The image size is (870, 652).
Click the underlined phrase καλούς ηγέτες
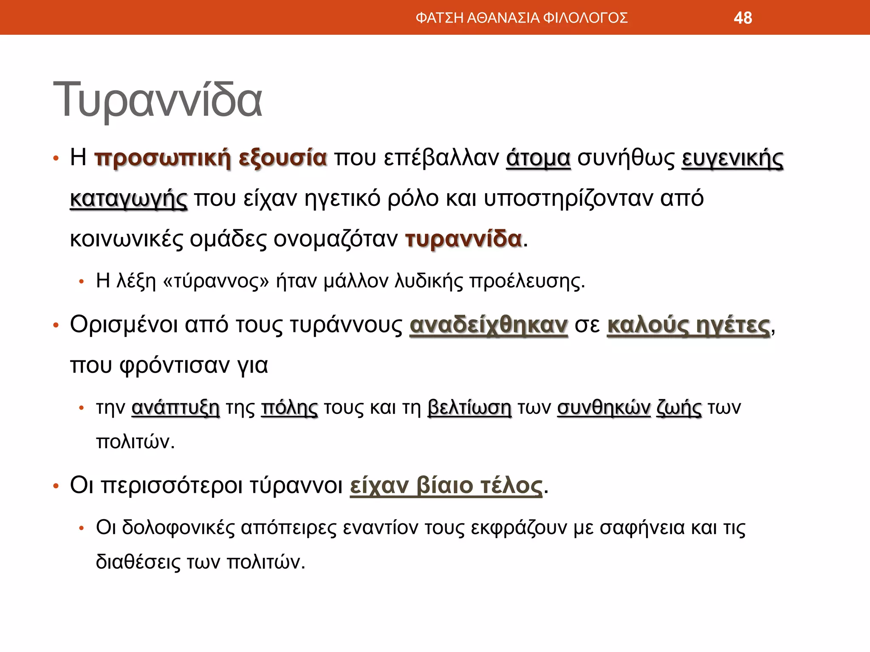coord(689,325)
